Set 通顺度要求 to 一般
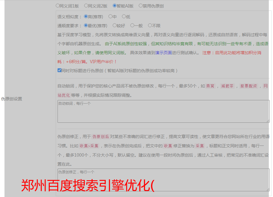The height and width of the screenshot is (197, 273). tap(132, 25)
